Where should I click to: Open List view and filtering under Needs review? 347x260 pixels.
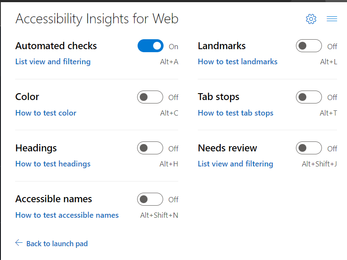point(235,164)
